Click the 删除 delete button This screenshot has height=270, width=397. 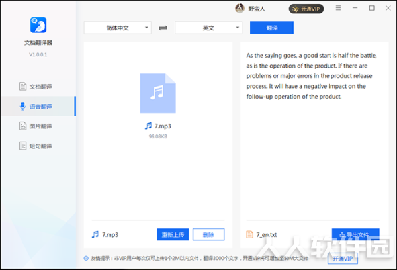(x=208, y=234)
